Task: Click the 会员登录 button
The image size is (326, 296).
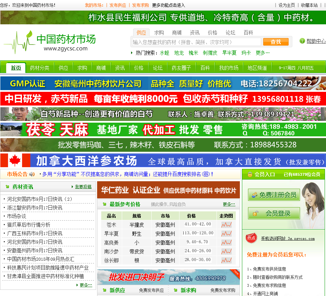Action: (274, 213)
